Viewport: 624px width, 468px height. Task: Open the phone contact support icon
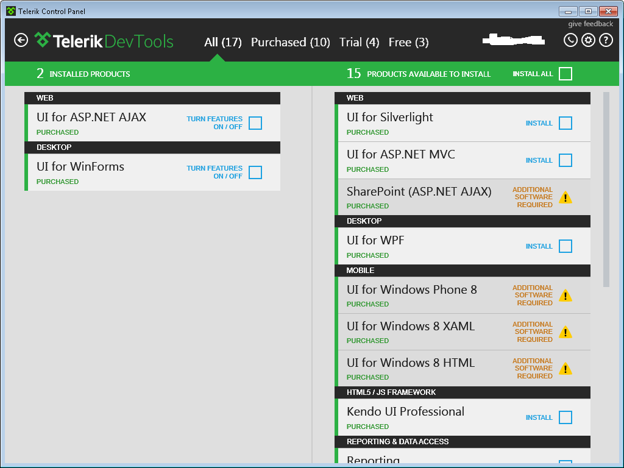point(570,40)
